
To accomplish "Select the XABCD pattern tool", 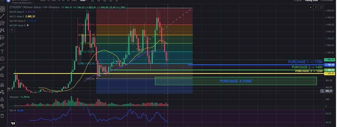I will (2, 30).
